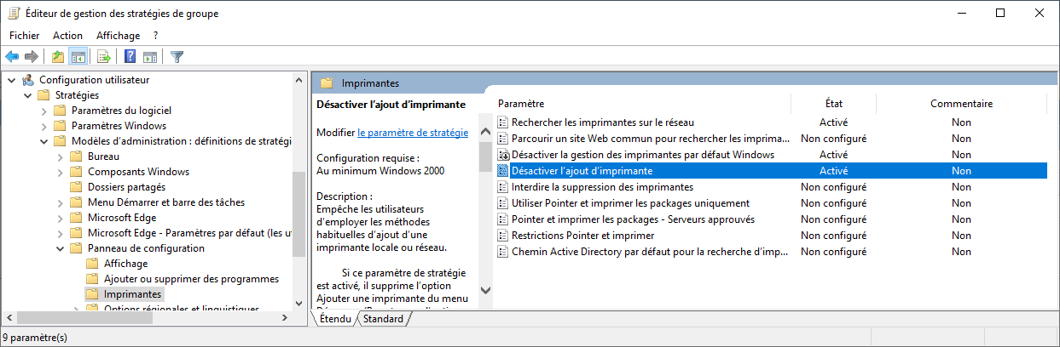Collapse the Configuration utilisateur node
This screenshot has height=347, width=1060.
pyautogui.click(x=11, y=80)
